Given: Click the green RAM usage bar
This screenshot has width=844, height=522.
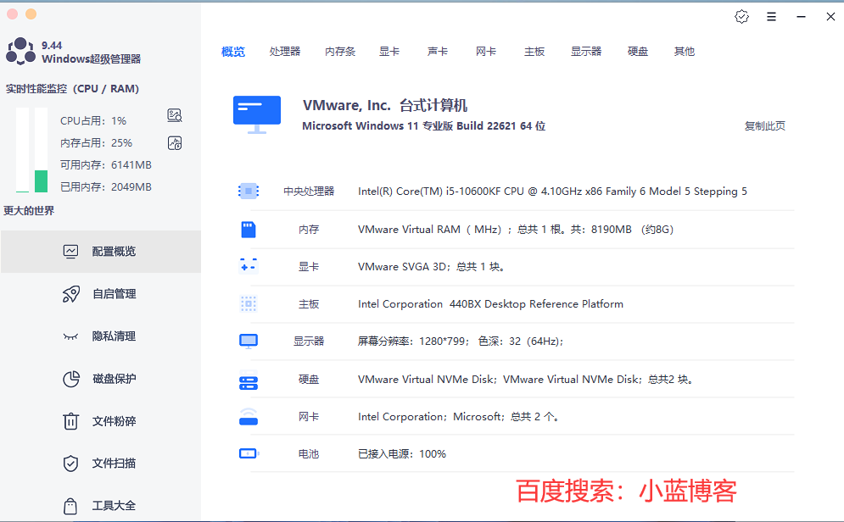Looking at the screenshot, I should (41, 181).
